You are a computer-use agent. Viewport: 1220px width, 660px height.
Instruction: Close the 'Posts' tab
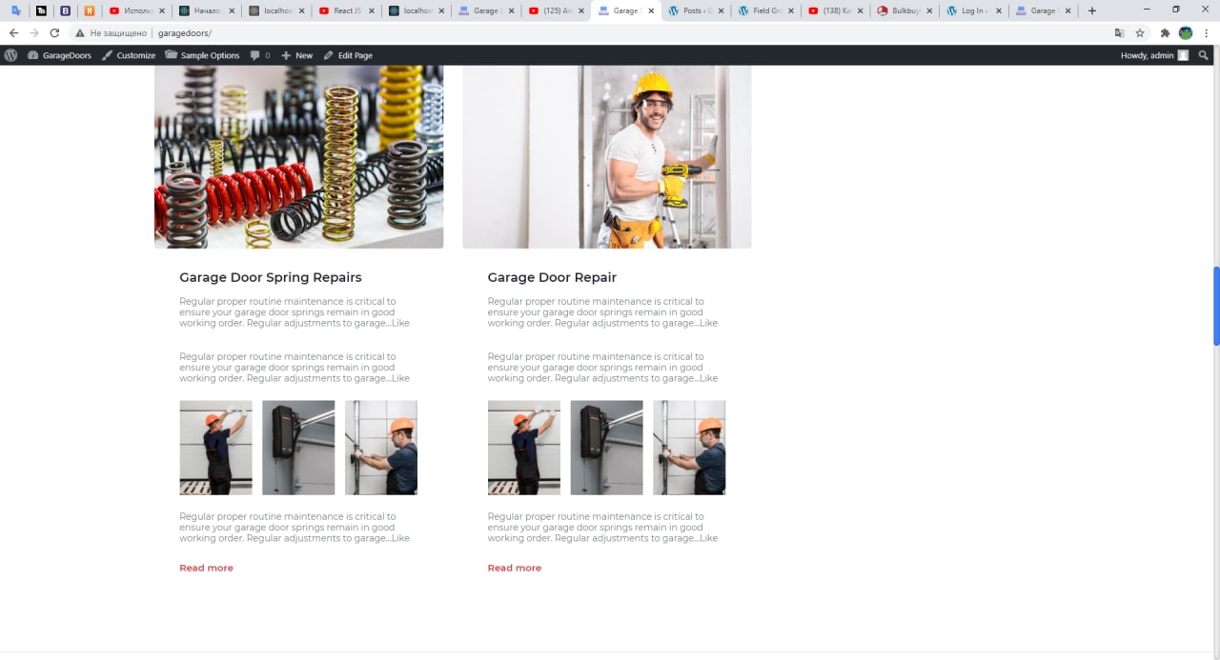721,11
